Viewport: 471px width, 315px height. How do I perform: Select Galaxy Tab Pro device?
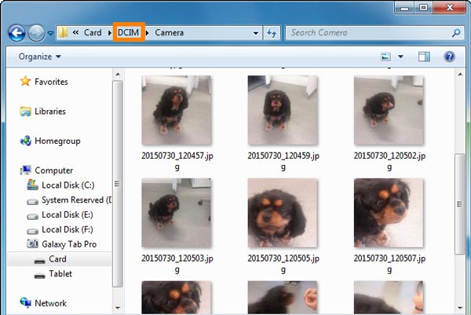click(x=69, y=244)
